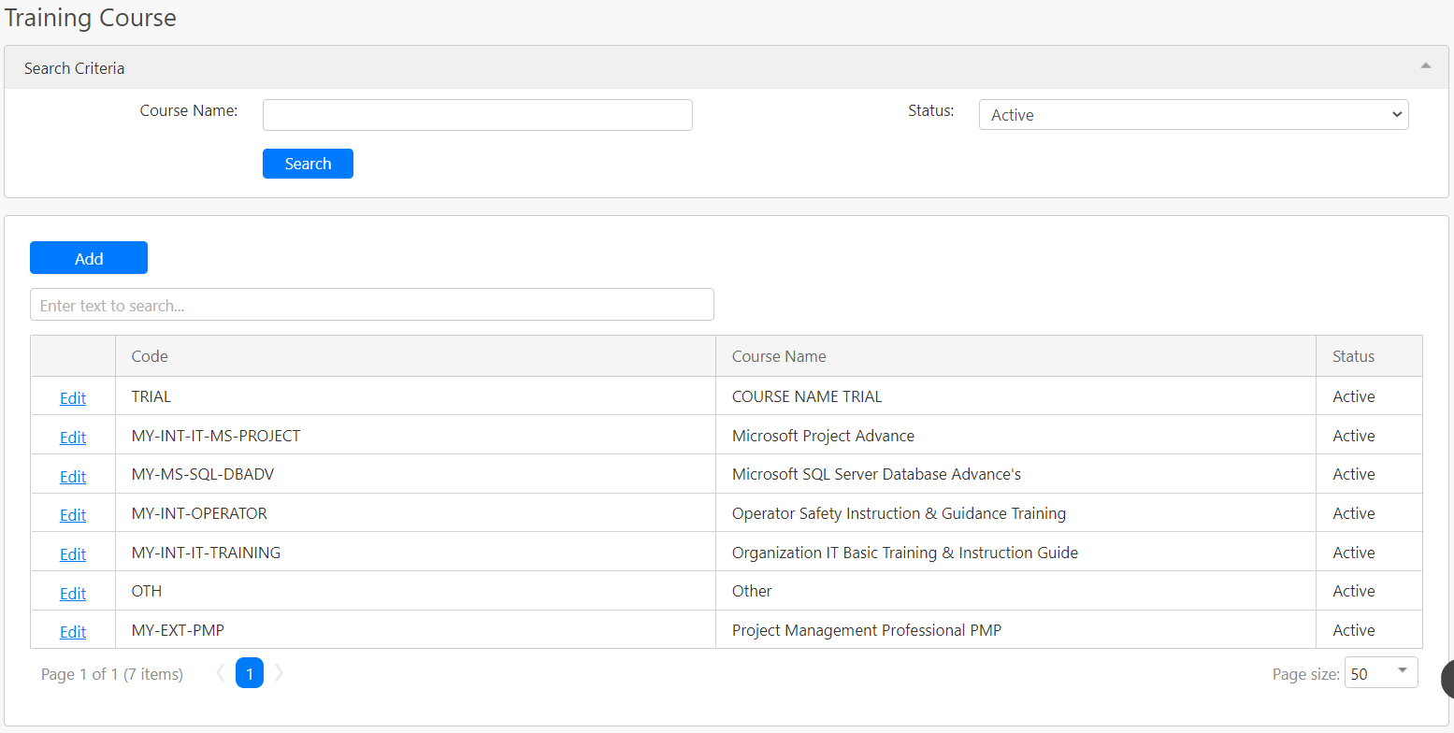Click the 'Page 1 of 1 (7 items)' text
Viewport: 1454px width, 733px height.
click(112, 674)
